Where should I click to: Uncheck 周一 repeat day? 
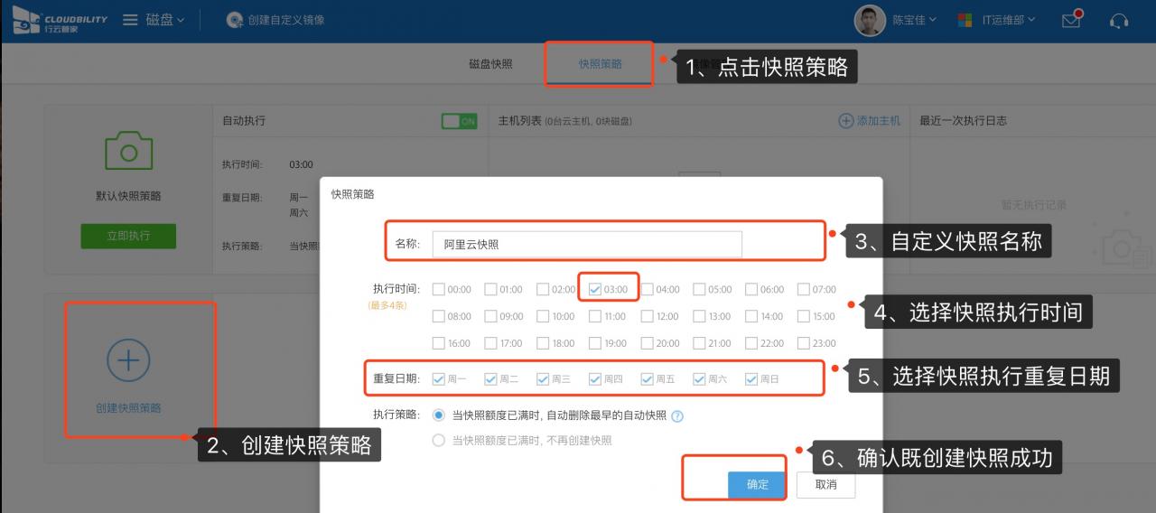click(439, 379)
